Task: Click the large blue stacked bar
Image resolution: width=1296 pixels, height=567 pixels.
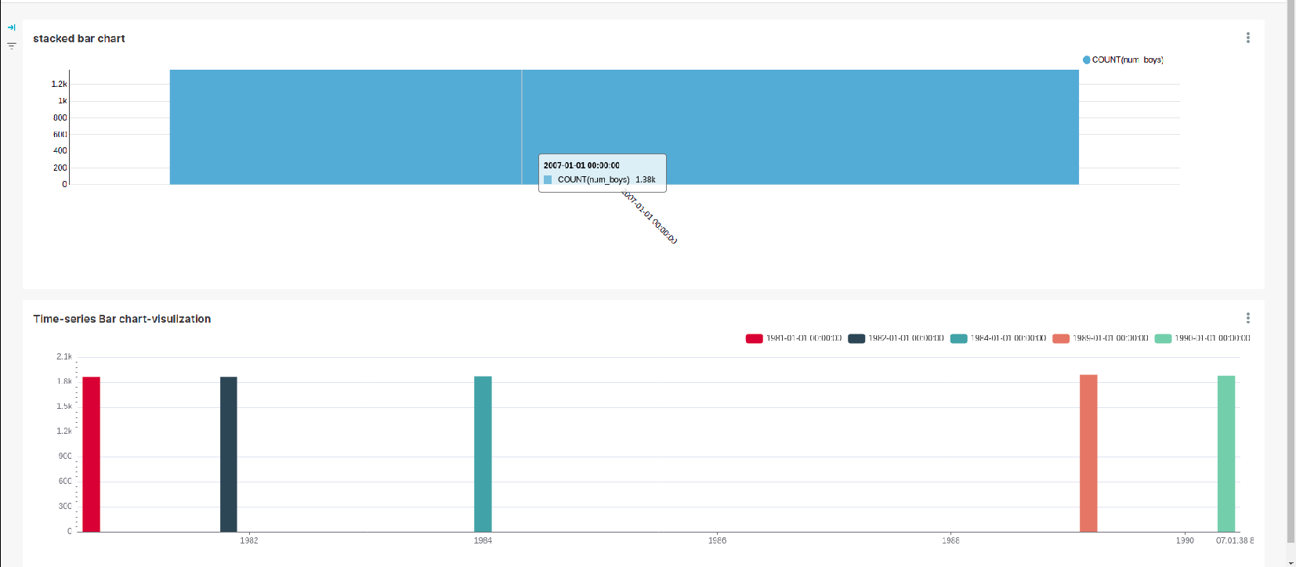Action: [x=624, y=127]
